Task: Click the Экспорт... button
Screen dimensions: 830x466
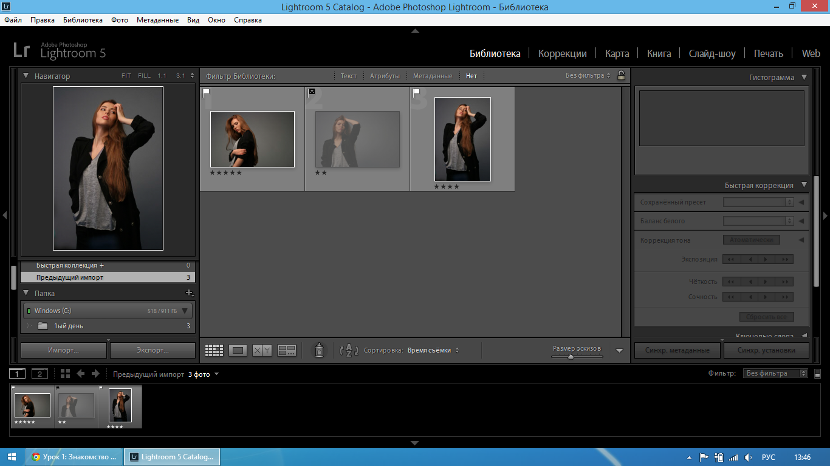Action: tap(153, 350)
